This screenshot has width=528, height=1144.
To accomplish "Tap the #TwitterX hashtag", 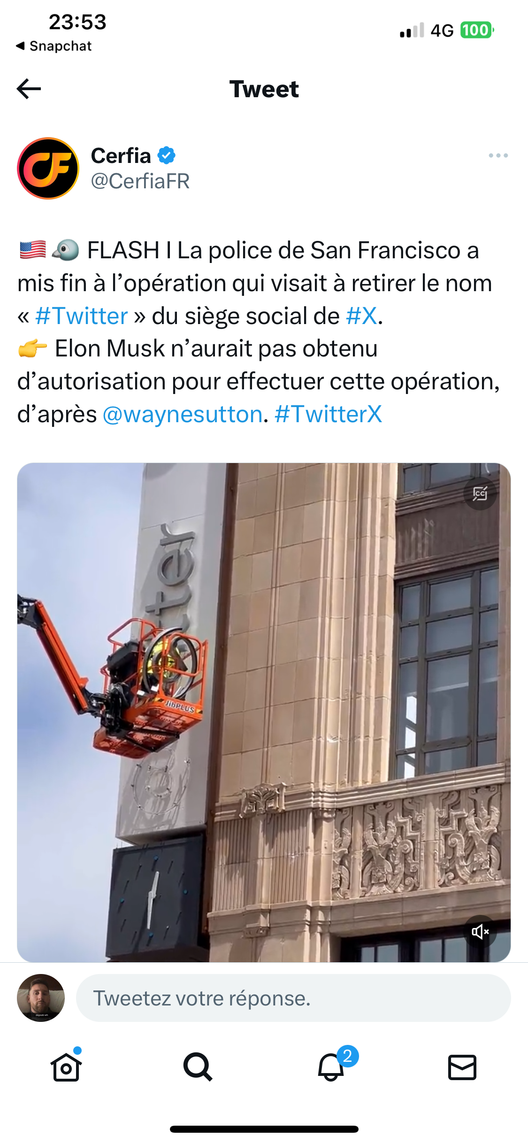I will [328, 414].
